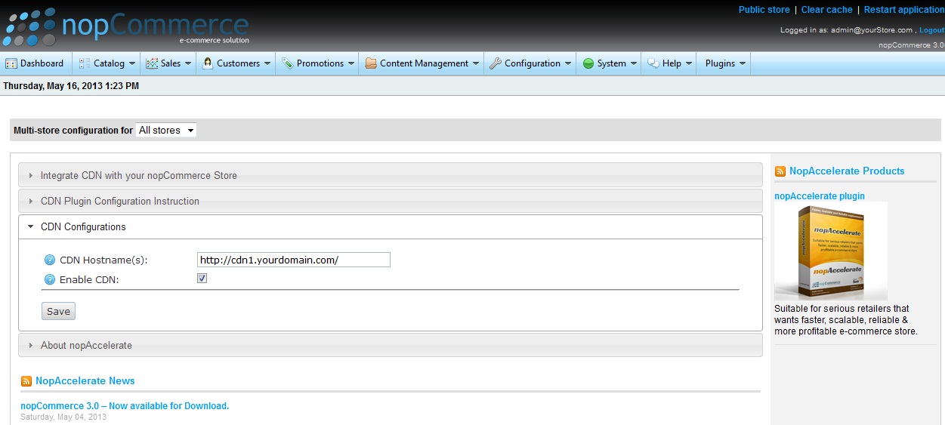Open the System menu dropdown arrow
The height and width of the screenshot is (425, 945).
pyautogui.click(x=634, y=64)
